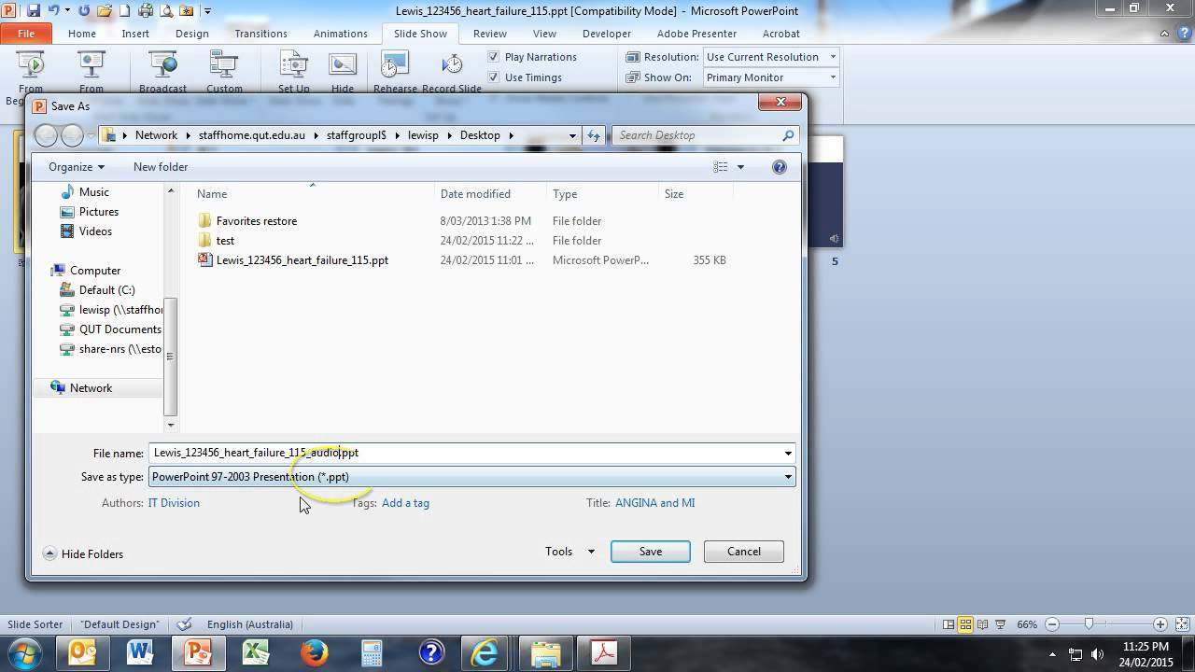
Task: Switch to the Animations ribbon tab
Action: pos(341,34)
